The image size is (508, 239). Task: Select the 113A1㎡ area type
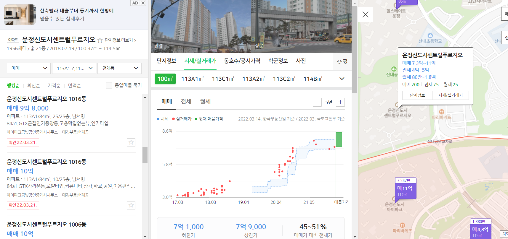coord(193,79)
